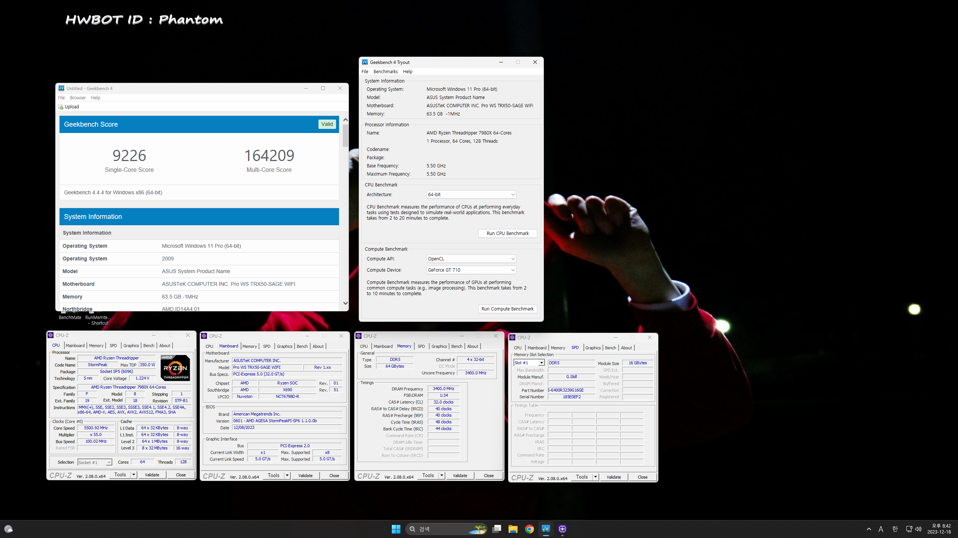Click the Untitled - Geekbench 4 title bar icon
This screenshot has height=538, width=958.
coord(61,89)
